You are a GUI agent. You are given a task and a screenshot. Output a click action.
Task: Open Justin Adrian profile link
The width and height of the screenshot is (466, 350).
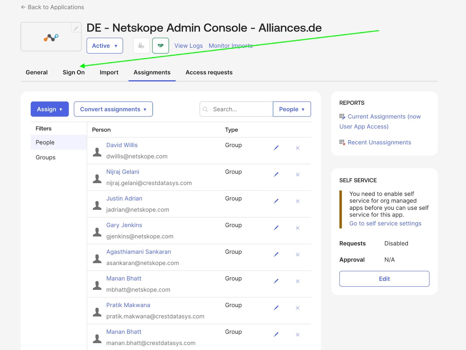[x=124, y=198]
